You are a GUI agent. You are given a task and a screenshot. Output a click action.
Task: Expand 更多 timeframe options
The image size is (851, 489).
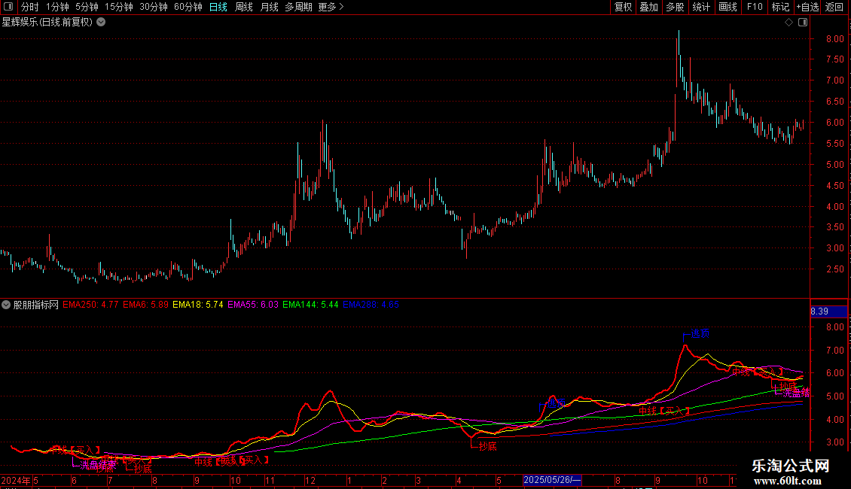pos(331,7)
